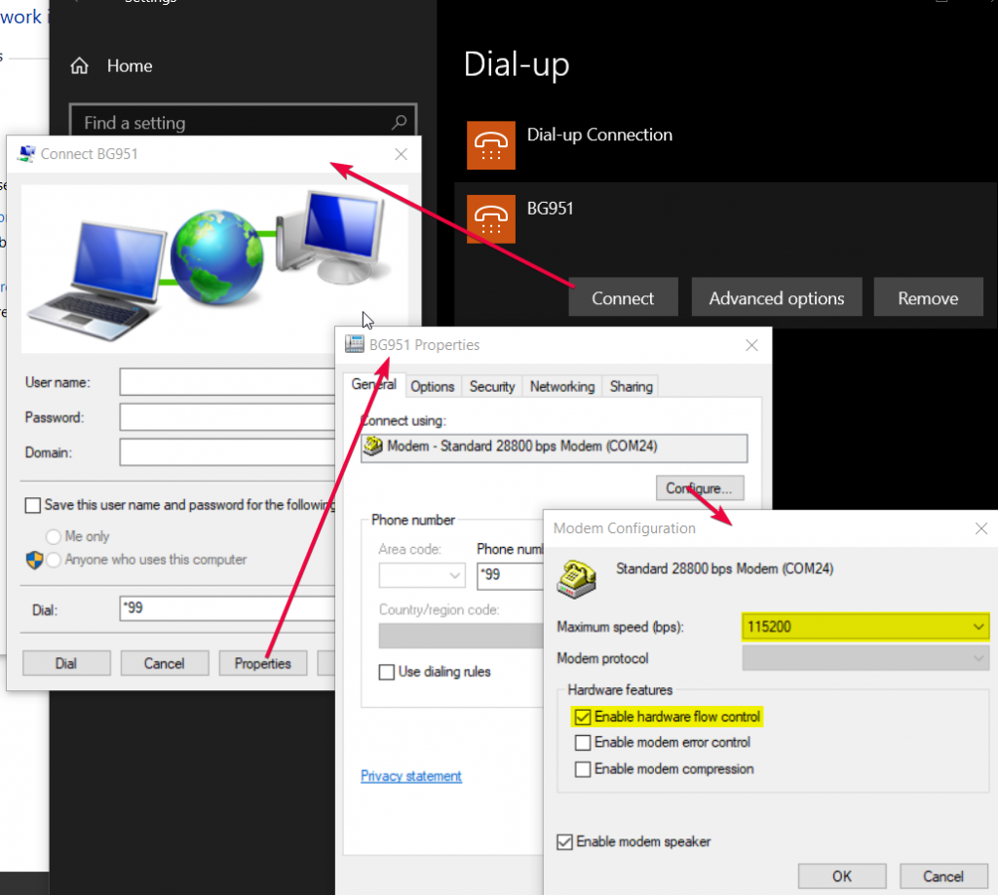This screenshot has height=895, width=998.
Task: Switch to the Options tab
Action: click(432, 386)
